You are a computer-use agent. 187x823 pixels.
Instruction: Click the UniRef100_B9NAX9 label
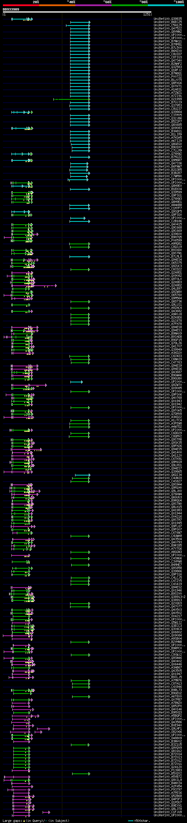(x=168, y=333)
